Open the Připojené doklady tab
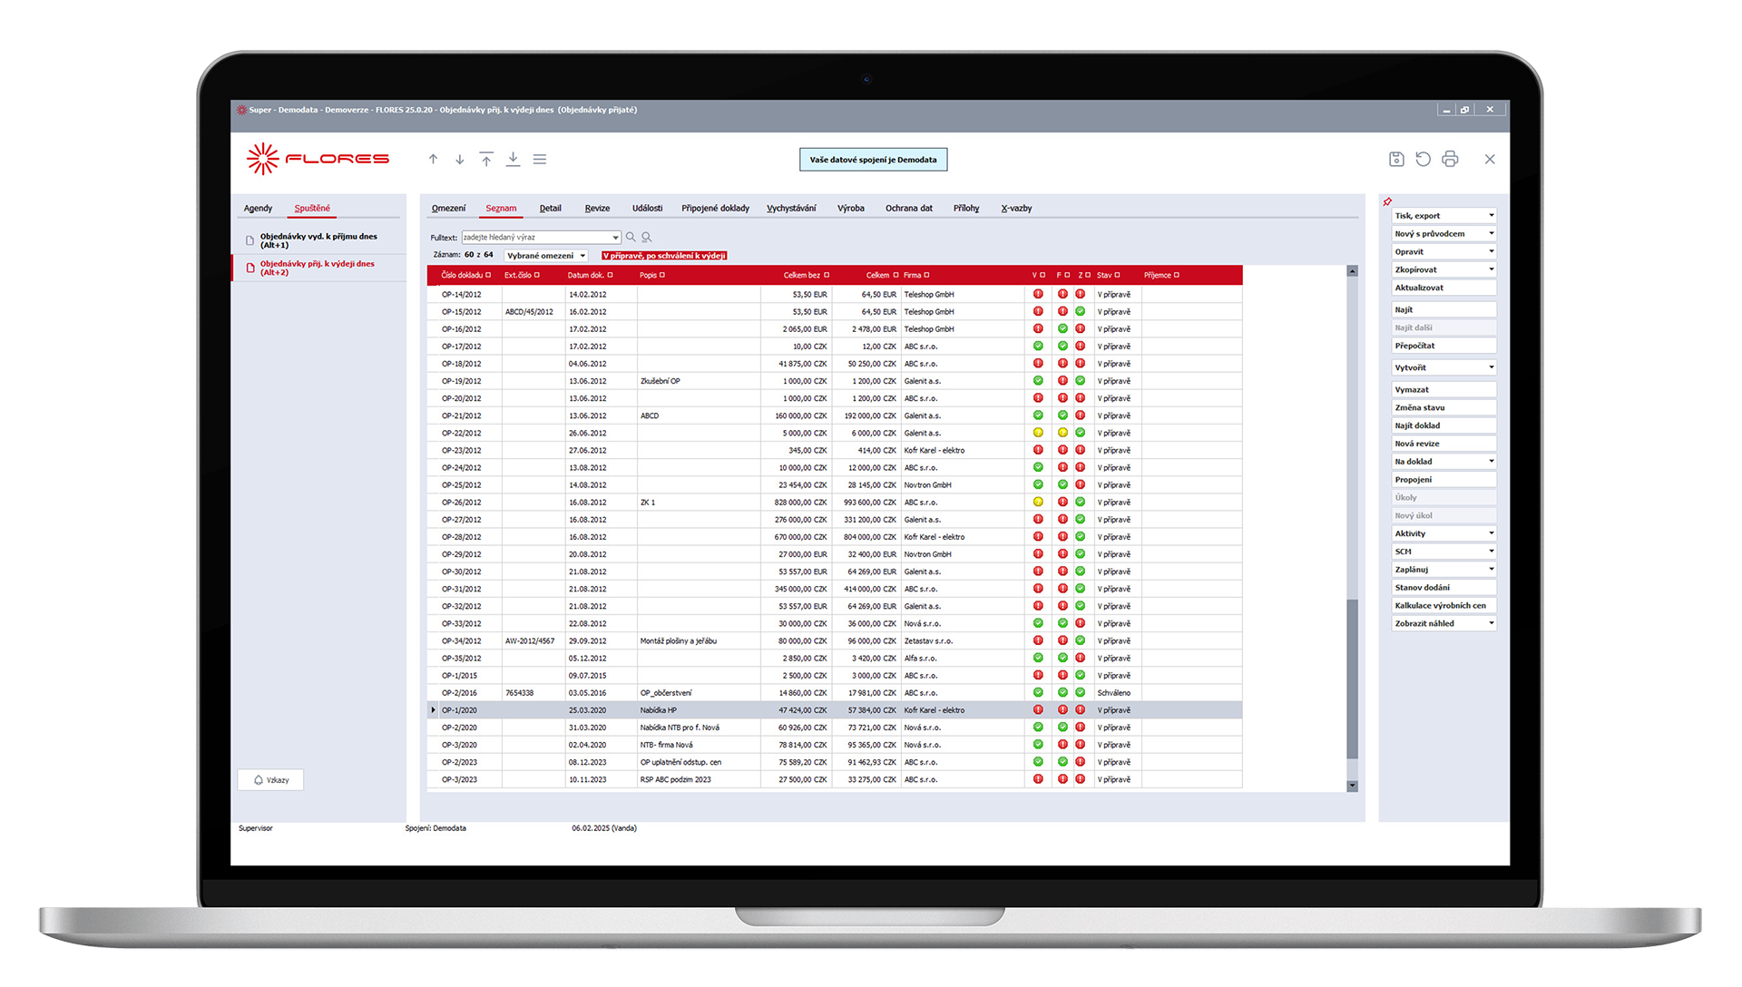This screenshot has width=1742, height=987. (715, 209)
